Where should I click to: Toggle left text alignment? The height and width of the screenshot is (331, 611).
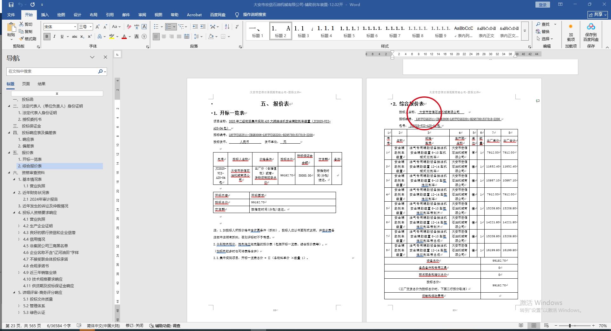tap(156, 36)
